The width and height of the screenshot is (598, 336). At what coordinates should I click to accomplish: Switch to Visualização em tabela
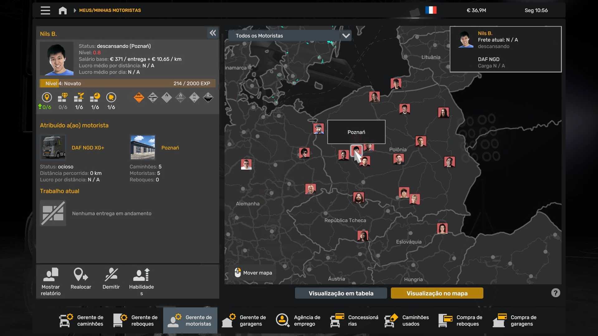point(341,293)
